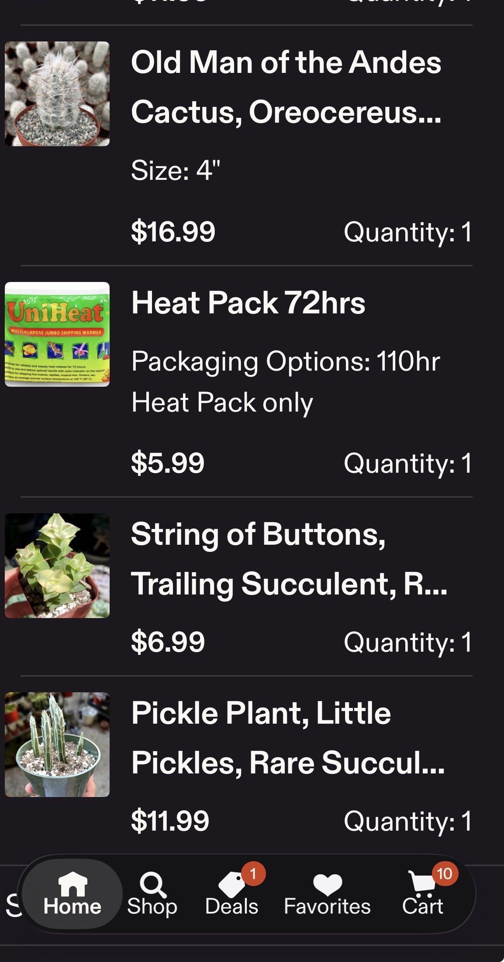Open Old Man of the Andes Cactus thumbnail
This screenshot has height=962, width=504.
point(57,94)
